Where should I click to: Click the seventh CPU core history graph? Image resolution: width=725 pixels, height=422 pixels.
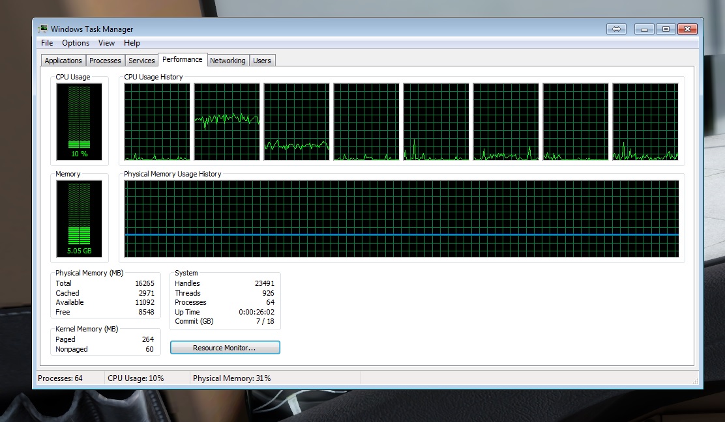(x=576, y=122)
